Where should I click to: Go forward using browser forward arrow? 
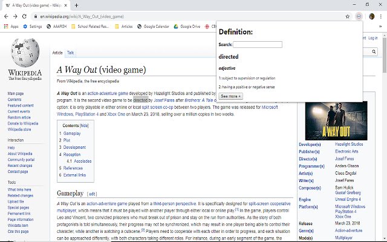(x=15, y=16)
